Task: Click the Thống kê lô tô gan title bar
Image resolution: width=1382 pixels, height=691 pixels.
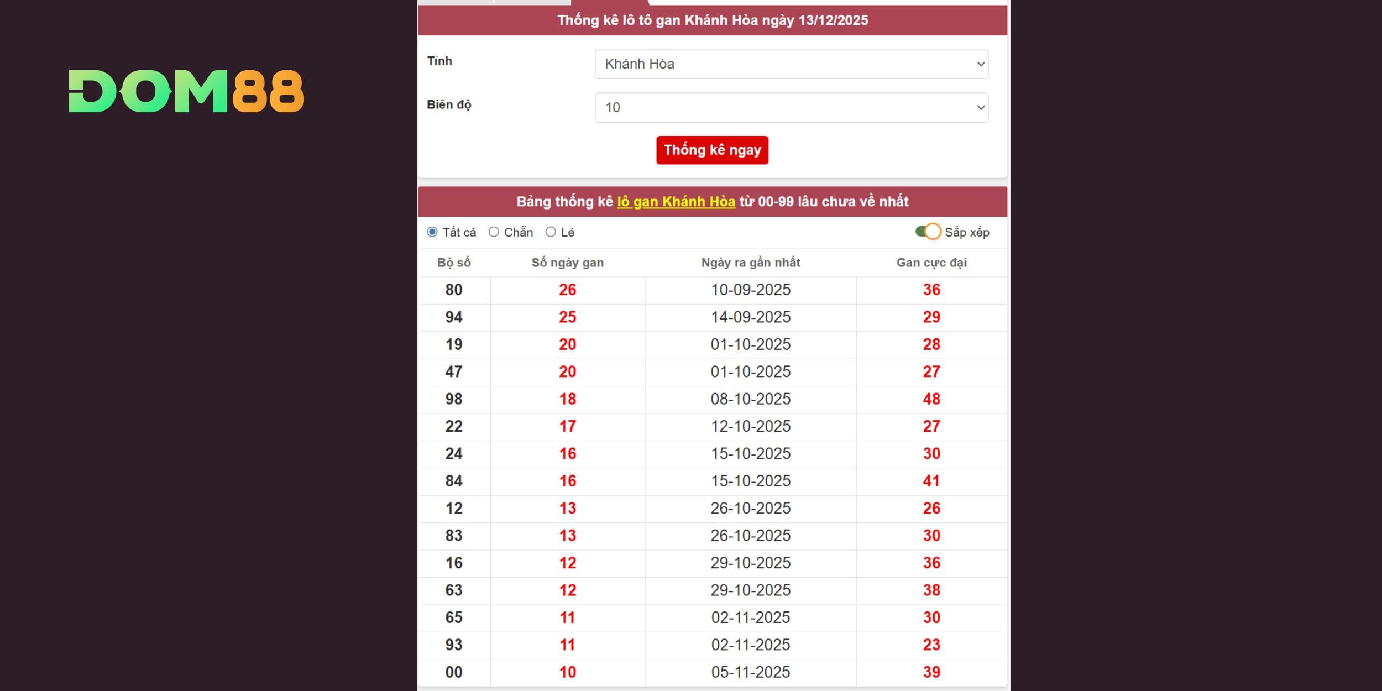Action: pos(712,20)
